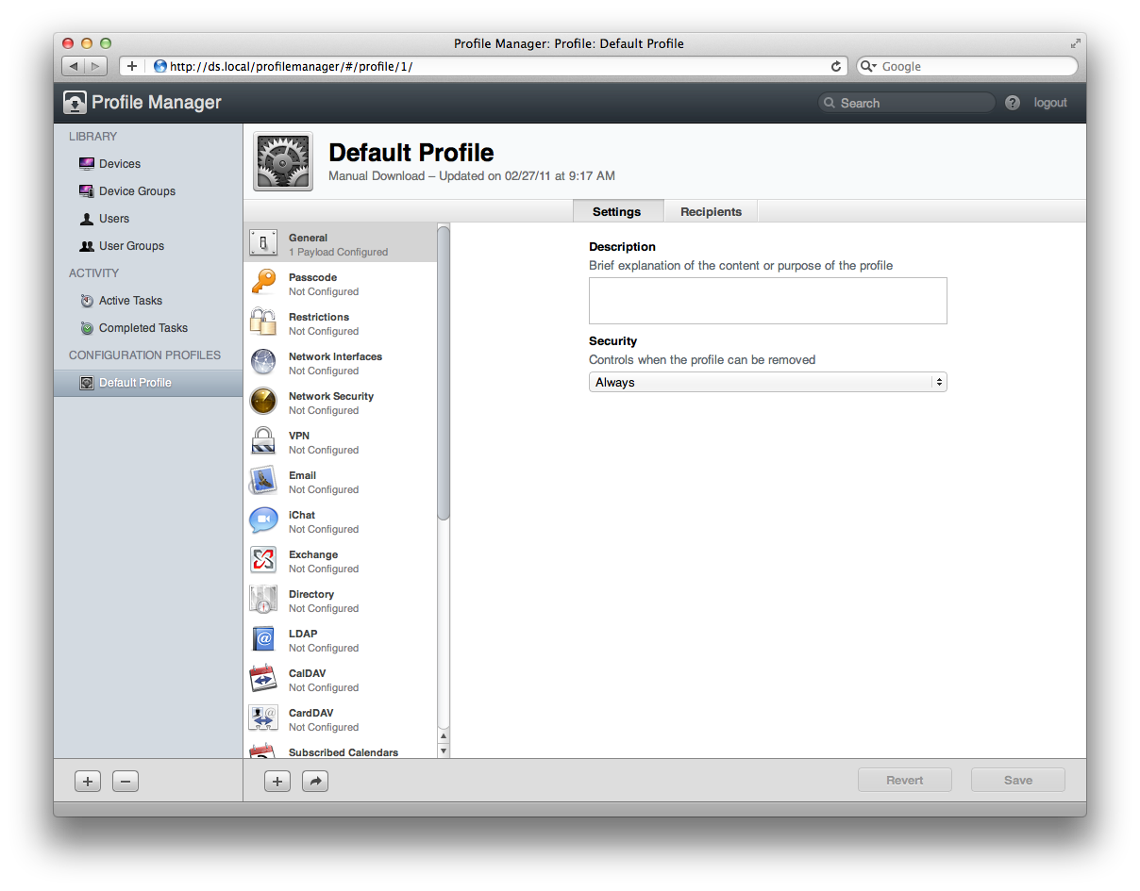1140x891 pixels.
Task: Click the share arrow button
Action: coord(315,781)
